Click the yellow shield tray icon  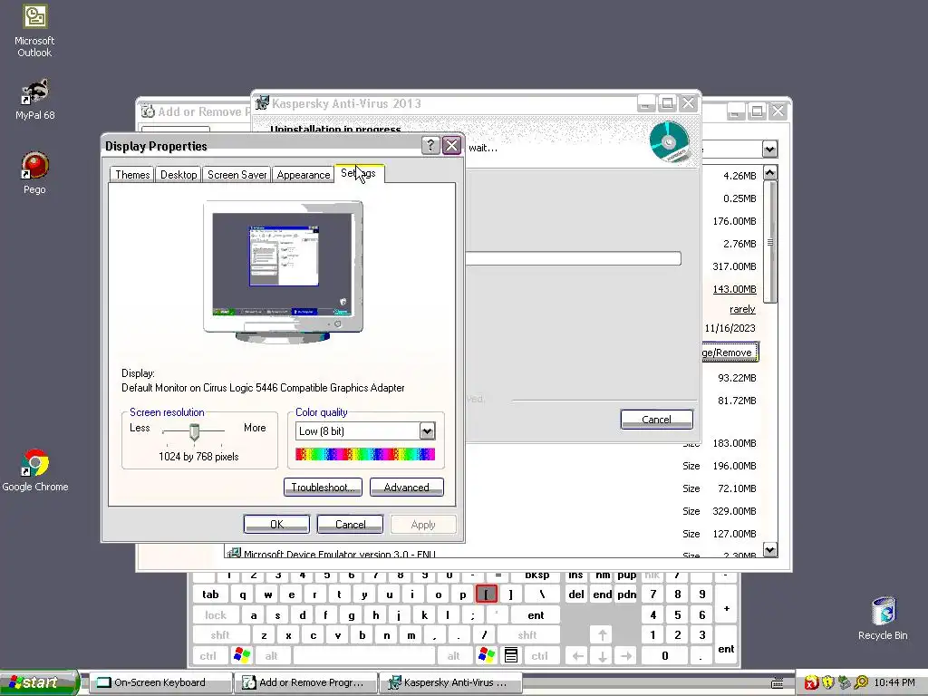click(x=827, y=683)
